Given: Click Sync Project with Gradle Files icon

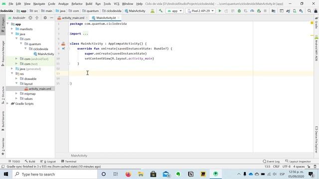Looking at the screenshot, I should 288,11.
